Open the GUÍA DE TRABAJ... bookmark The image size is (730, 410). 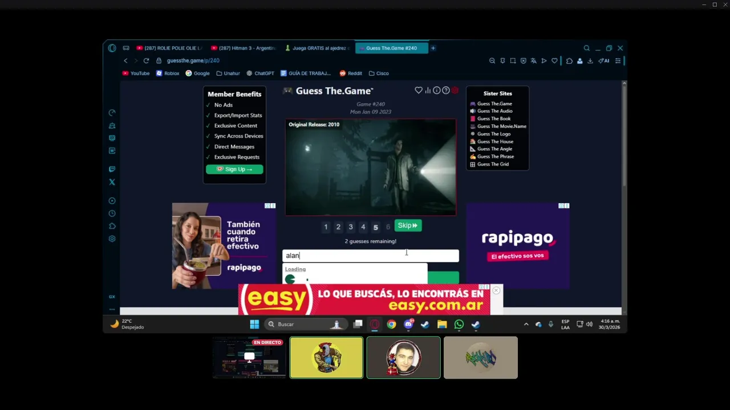[306, 73]
